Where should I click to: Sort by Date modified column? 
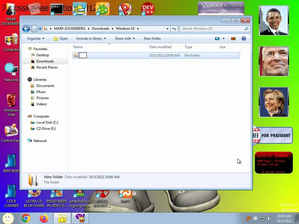coord(165,47)
